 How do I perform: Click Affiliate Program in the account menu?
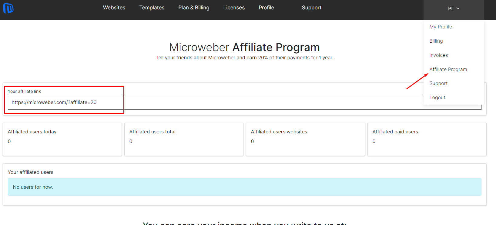(x=448, y=69)
